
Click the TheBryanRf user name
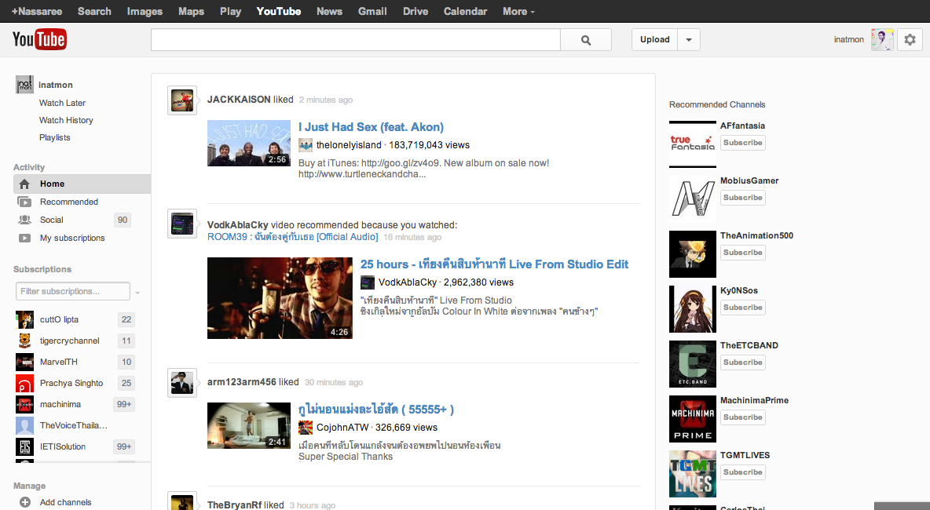[234, 505]
